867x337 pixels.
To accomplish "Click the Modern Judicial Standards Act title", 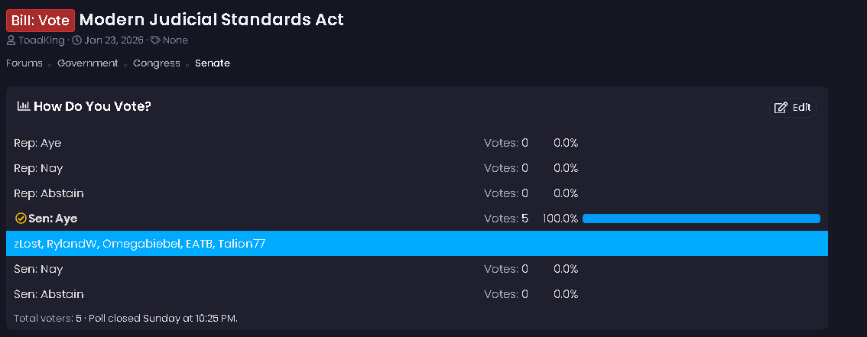I will pos(212,20).
